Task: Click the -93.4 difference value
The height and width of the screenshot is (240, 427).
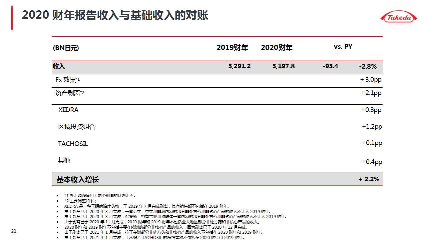Action: coord(330,66)
